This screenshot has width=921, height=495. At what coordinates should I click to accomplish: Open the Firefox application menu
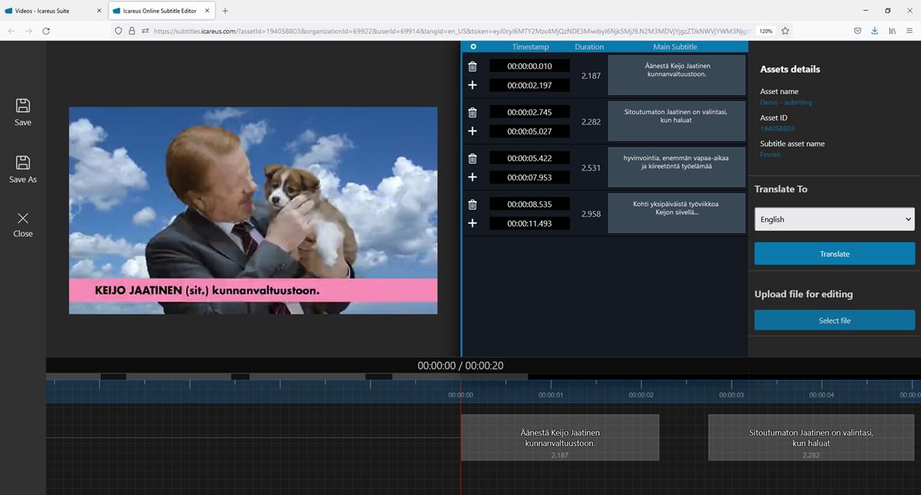[x=909, y=31]
